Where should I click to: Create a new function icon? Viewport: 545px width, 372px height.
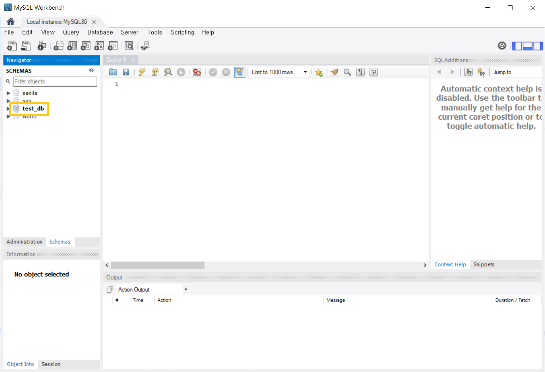(x=113, y=46)
